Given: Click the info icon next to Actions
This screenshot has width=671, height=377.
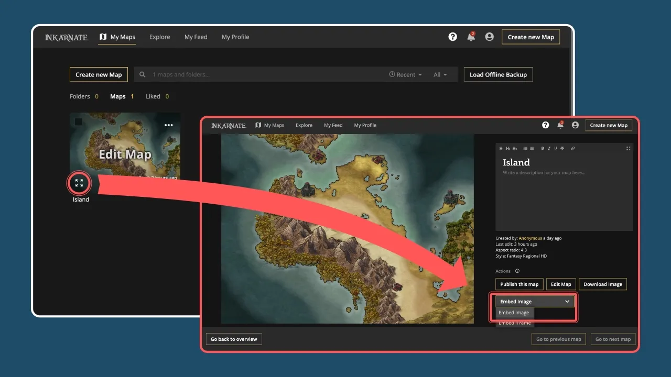Looking at the screenshot, I should pos(517,271).
